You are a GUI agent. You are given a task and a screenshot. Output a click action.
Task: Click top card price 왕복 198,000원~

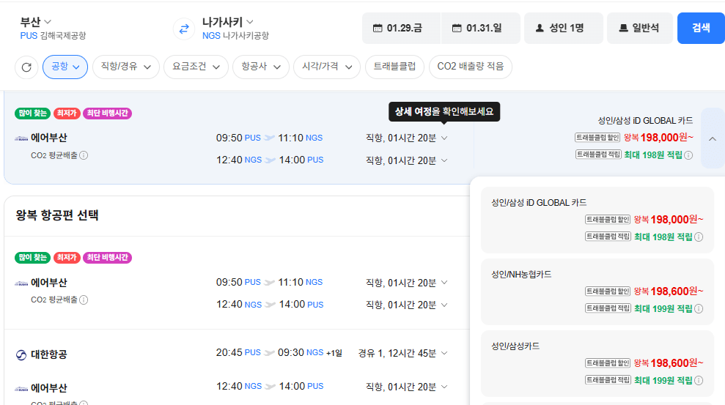(658, 138)
